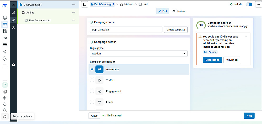262x124 pixels.
Task: Switch to the Review tab
Action: click(x=179, y=11)
